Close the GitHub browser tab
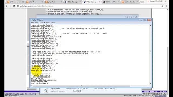This screenshot has height=97, width=173. click(x=118, y=2)
